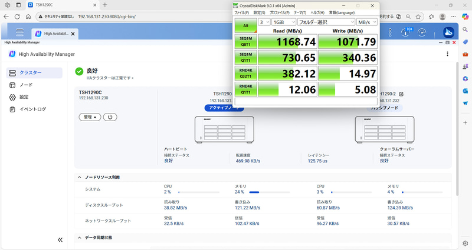
Task: Open the 1GiB test size dropdown
Action: pos(284,22)
